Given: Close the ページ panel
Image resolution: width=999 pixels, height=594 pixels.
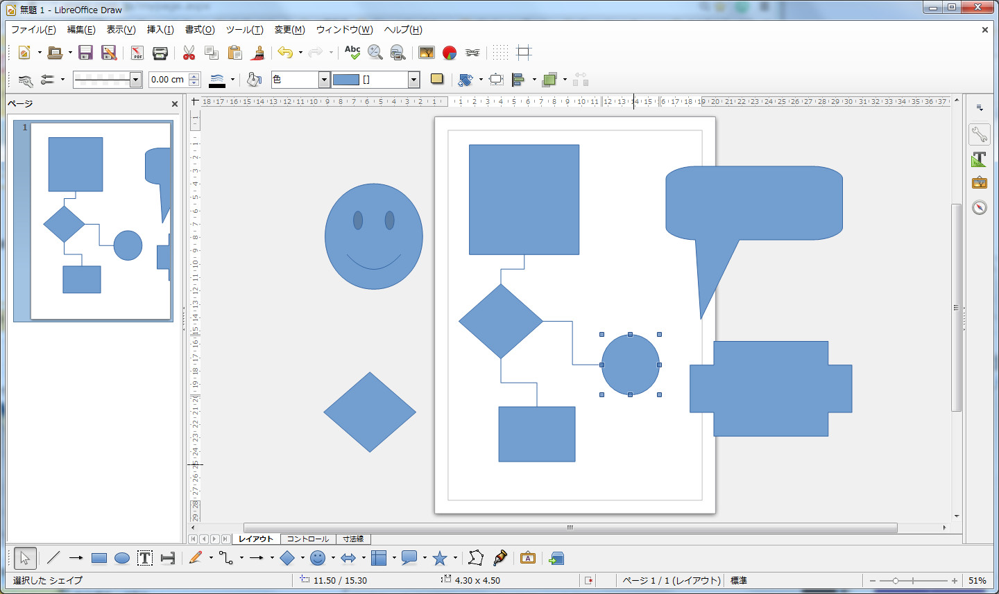Looking at the screenshot, I should click(175, 104).
